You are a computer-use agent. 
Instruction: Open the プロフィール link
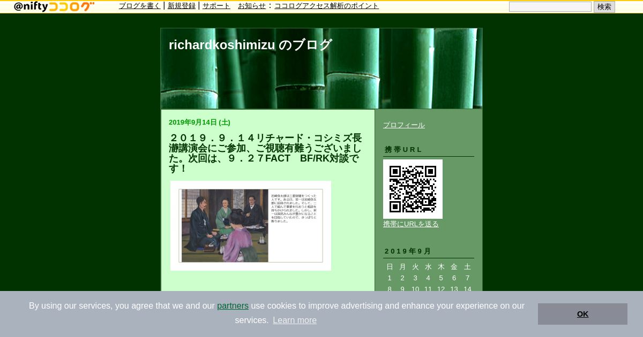click(404, 125)
